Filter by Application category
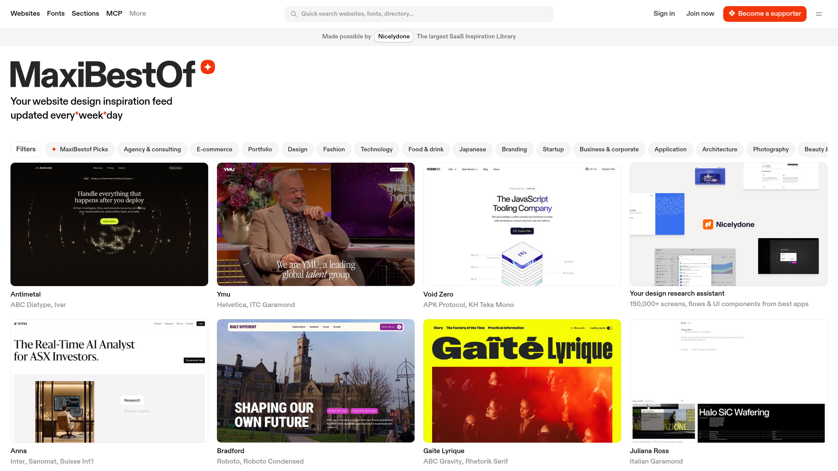 pos(670,149)
